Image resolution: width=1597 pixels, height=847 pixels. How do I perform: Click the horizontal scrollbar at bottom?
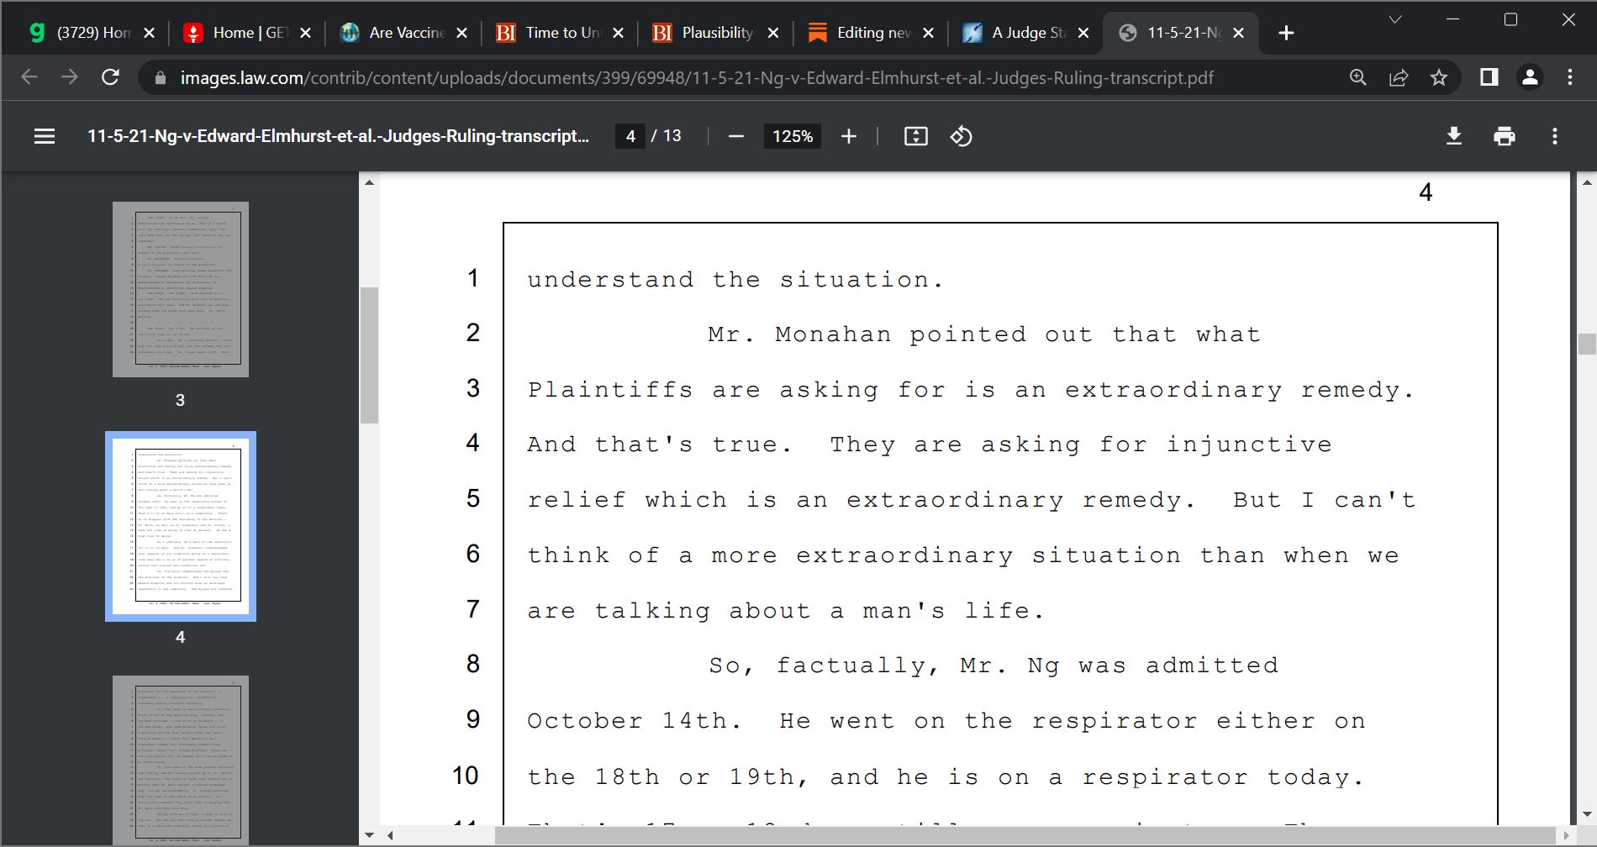pos(1025,835)
